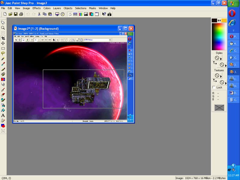
Task: Toggle the Layer Palette button
Action: coord(91,14)
